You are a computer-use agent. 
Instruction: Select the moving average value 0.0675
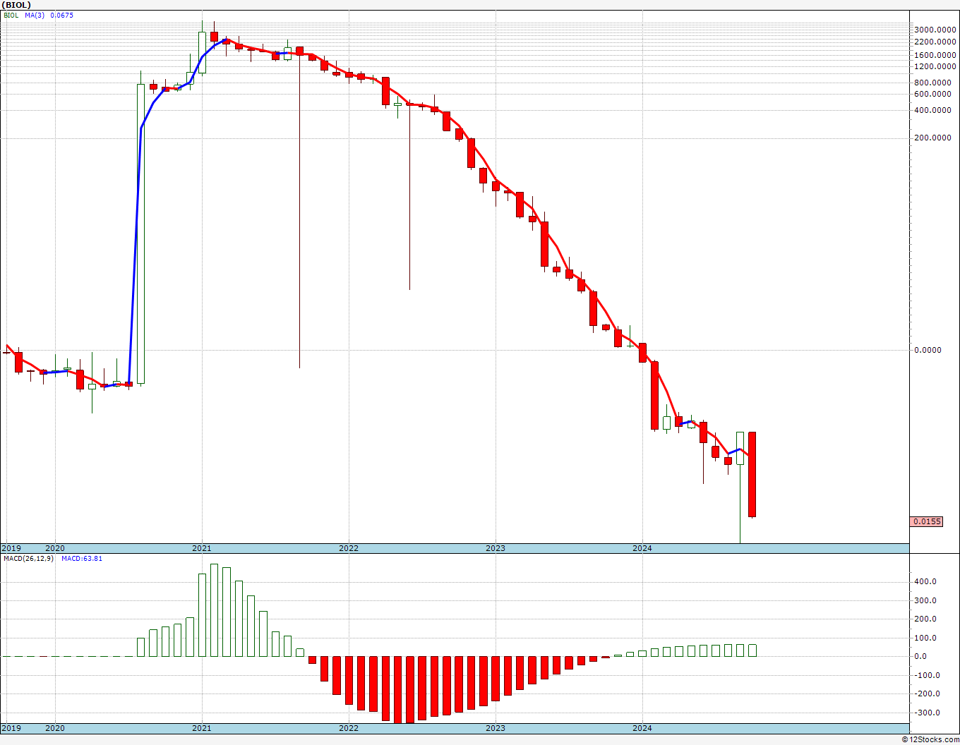coord(61,16)
